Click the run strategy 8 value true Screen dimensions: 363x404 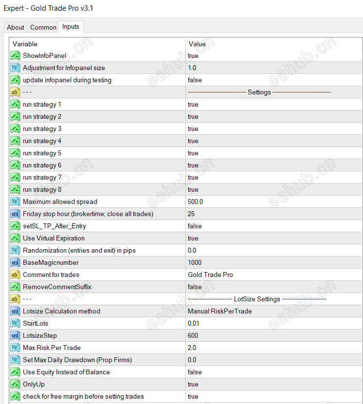[193, 190]
